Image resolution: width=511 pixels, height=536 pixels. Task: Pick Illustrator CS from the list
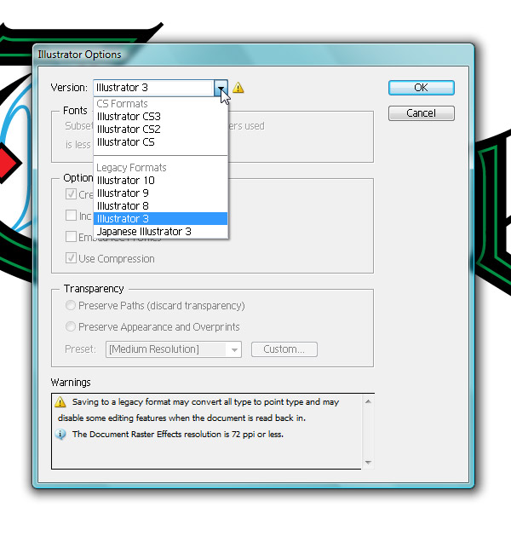click(x=161, y=141)
